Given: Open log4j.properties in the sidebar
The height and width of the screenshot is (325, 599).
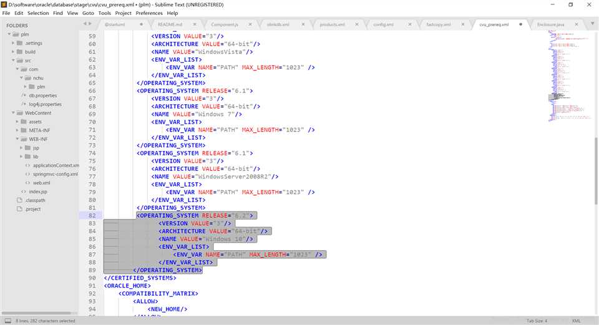Looking at the screenshot, I should click(x=45, y=104).
